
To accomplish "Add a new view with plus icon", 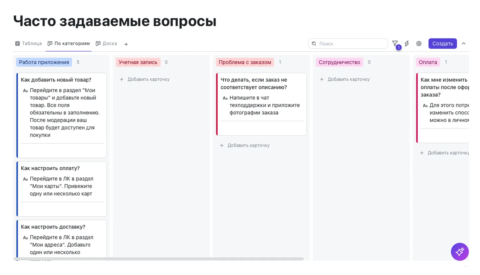I will click(x=126, y=44).
